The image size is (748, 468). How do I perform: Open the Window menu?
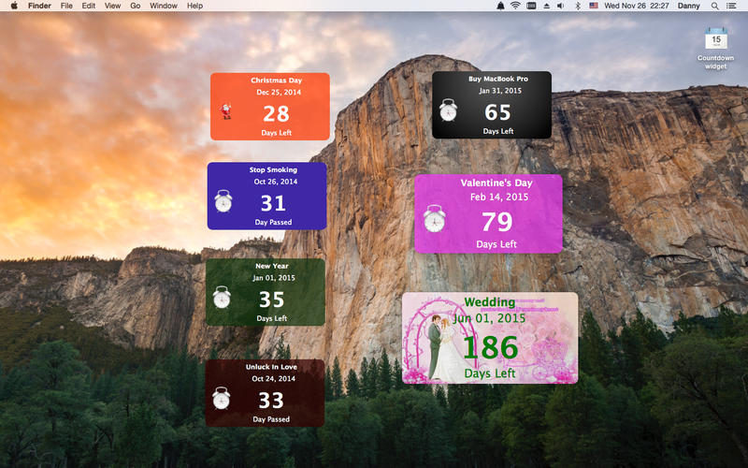point(164,6)
